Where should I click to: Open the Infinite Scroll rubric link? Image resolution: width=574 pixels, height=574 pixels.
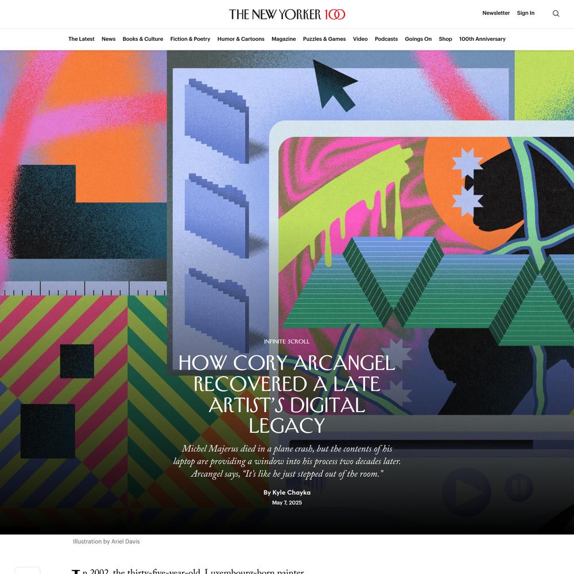(x=286, y=341)
